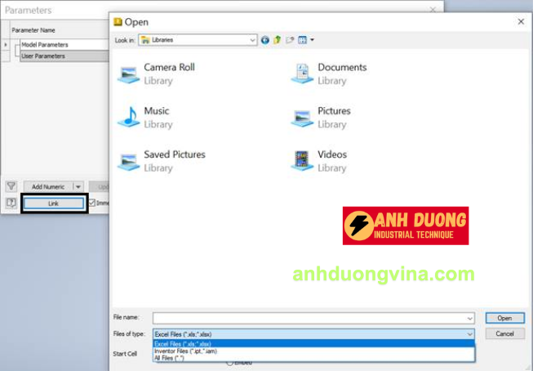Image resolution: width=555 pixels, height=371 pixels.
Task: Select the Embed radio button
Action: (229, 362)
